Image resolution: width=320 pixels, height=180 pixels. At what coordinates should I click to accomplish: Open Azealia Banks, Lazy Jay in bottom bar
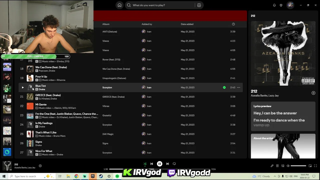(x=25, y=168)
